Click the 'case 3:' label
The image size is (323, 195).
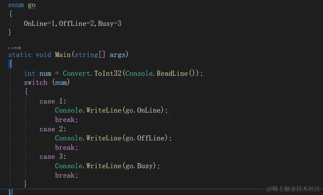(x=53, y=157)
